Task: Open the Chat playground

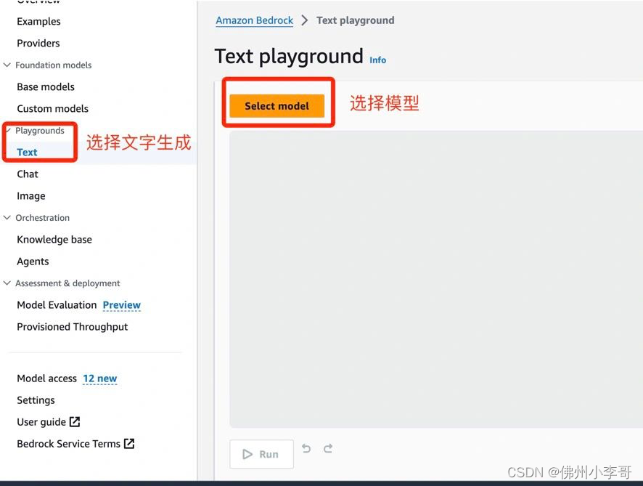Action: click(x=28, y=174)
